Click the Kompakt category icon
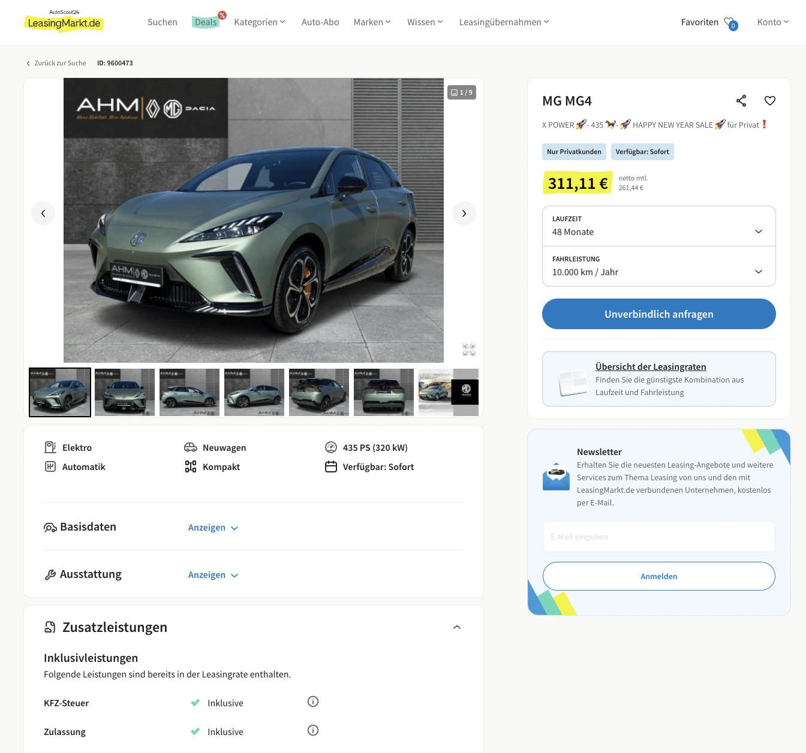Viewport: 806px width, 753px height. point(191,466)
